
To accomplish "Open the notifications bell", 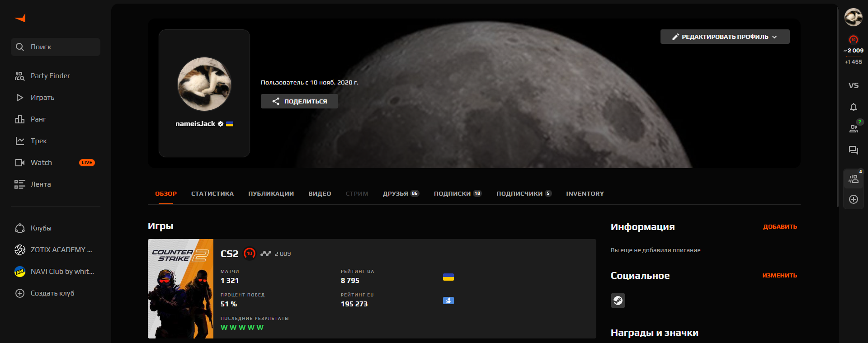I will [x=854, y=107].
